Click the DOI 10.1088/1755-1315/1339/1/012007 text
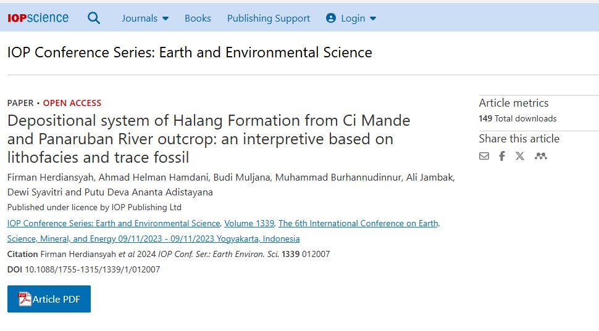The height and width of the screenshot is (331, 599). click(83, 269)
